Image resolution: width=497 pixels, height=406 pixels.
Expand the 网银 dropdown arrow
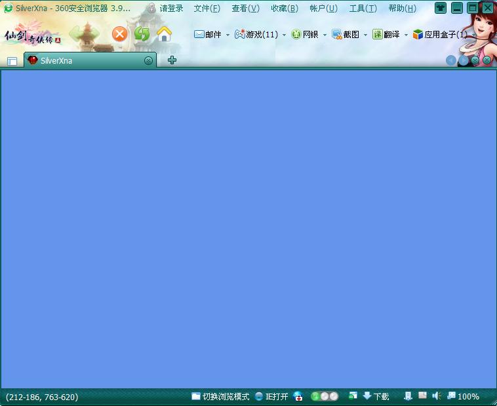[325, 35]
